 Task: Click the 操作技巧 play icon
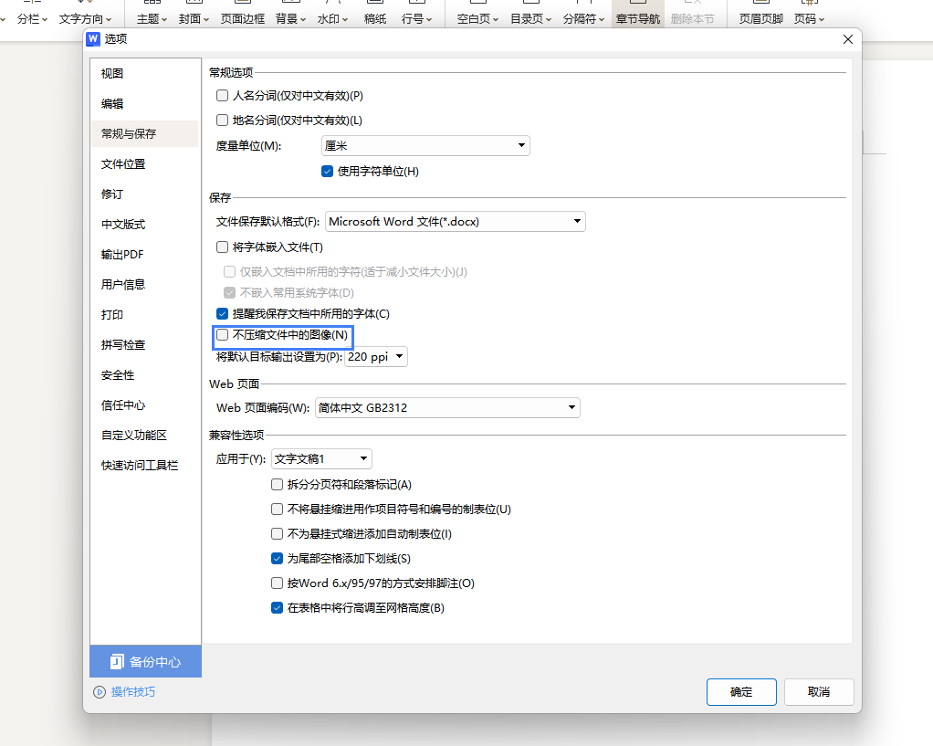[100, 692]
